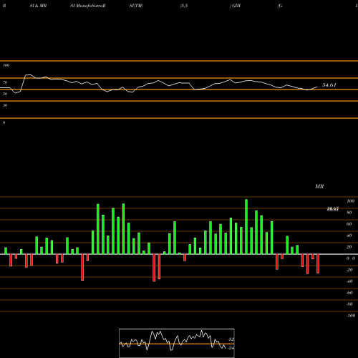Image resolution: width=358 pixels, height=358 pixels.
Task: Click the tallest green MR histogram bar
Action: pyautogui.click(x=246, y=226)
